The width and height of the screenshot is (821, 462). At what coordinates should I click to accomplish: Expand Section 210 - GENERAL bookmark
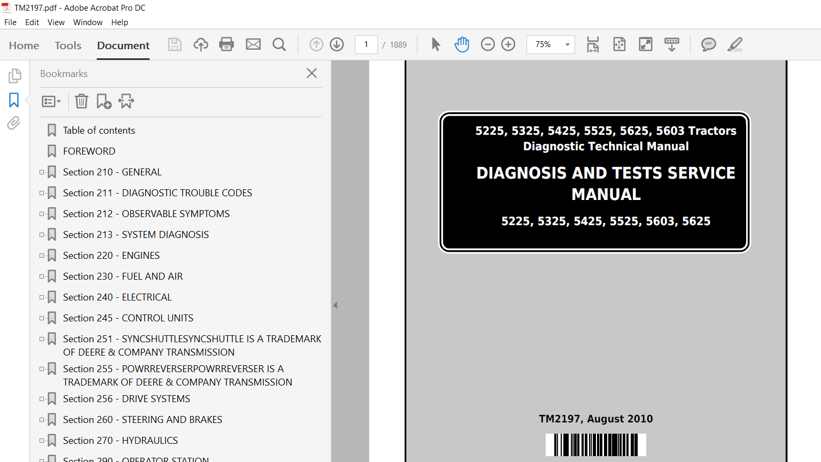42,172
